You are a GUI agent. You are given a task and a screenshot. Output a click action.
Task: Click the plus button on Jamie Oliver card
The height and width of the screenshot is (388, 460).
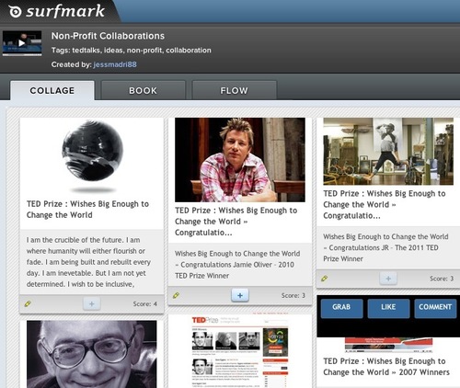(x=240, y=295)
